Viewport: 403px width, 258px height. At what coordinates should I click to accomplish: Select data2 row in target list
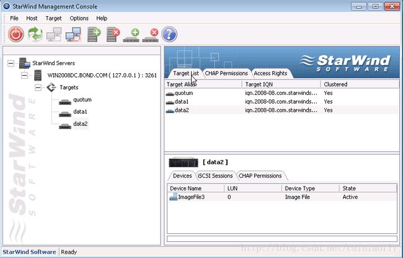[x=281, y=110]
